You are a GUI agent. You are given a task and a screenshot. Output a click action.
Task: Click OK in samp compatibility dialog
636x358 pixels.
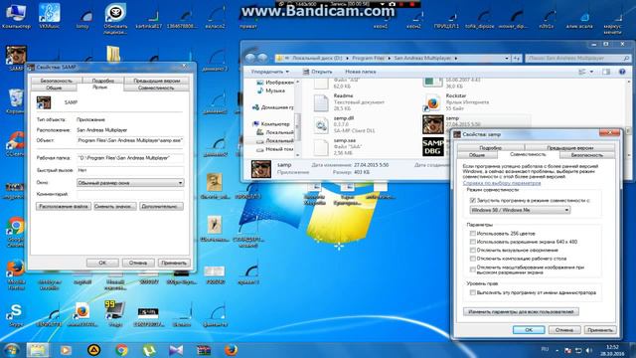(529, 330)
